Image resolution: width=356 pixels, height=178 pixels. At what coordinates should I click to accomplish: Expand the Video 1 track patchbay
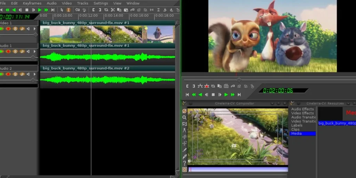(x=35, y=29)
